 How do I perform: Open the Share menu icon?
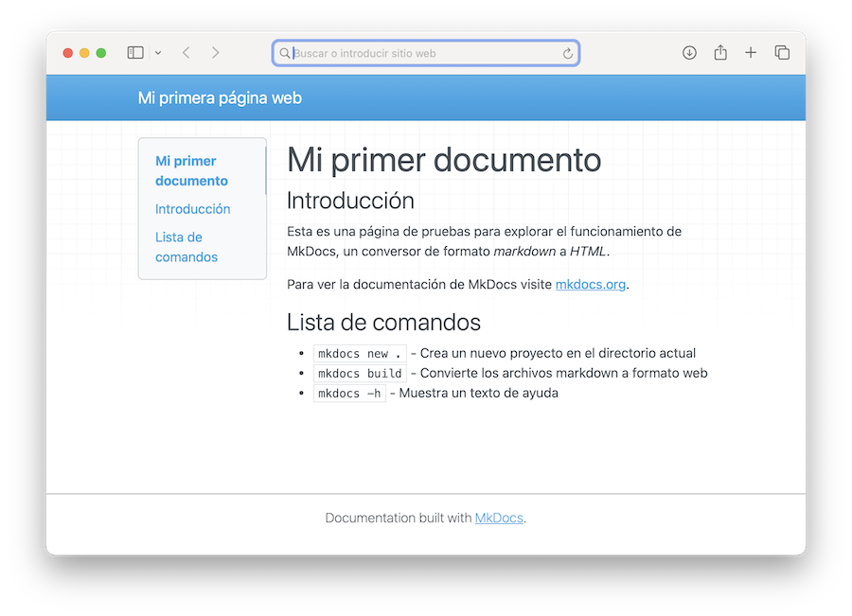pos(720,53)
